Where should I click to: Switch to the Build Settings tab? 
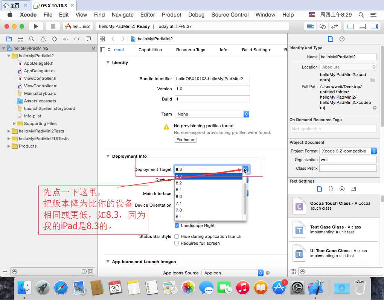256,50
